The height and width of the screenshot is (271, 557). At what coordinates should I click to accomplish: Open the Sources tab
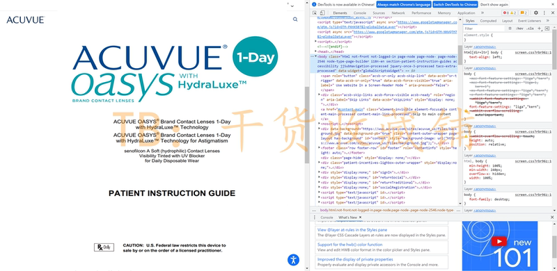pos(379,13)
